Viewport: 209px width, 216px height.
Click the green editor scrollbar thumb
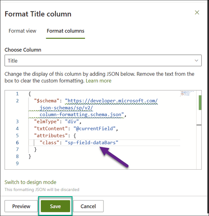200,103
